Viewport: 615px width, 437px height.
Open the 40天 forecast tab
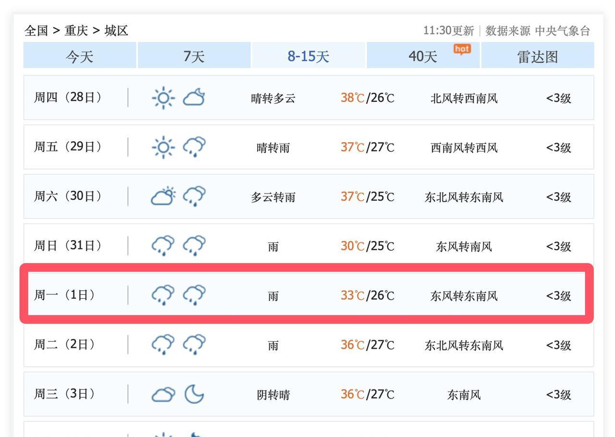[x=423, y=56]
